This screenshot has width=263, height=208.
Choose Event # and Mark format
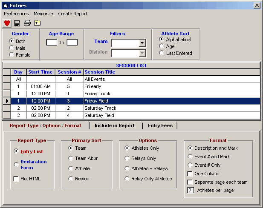tap(190, 157)
